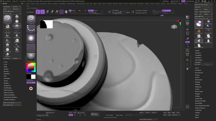Choose the TrimCurve brush

pyautogui.click(x=7, y=36)
